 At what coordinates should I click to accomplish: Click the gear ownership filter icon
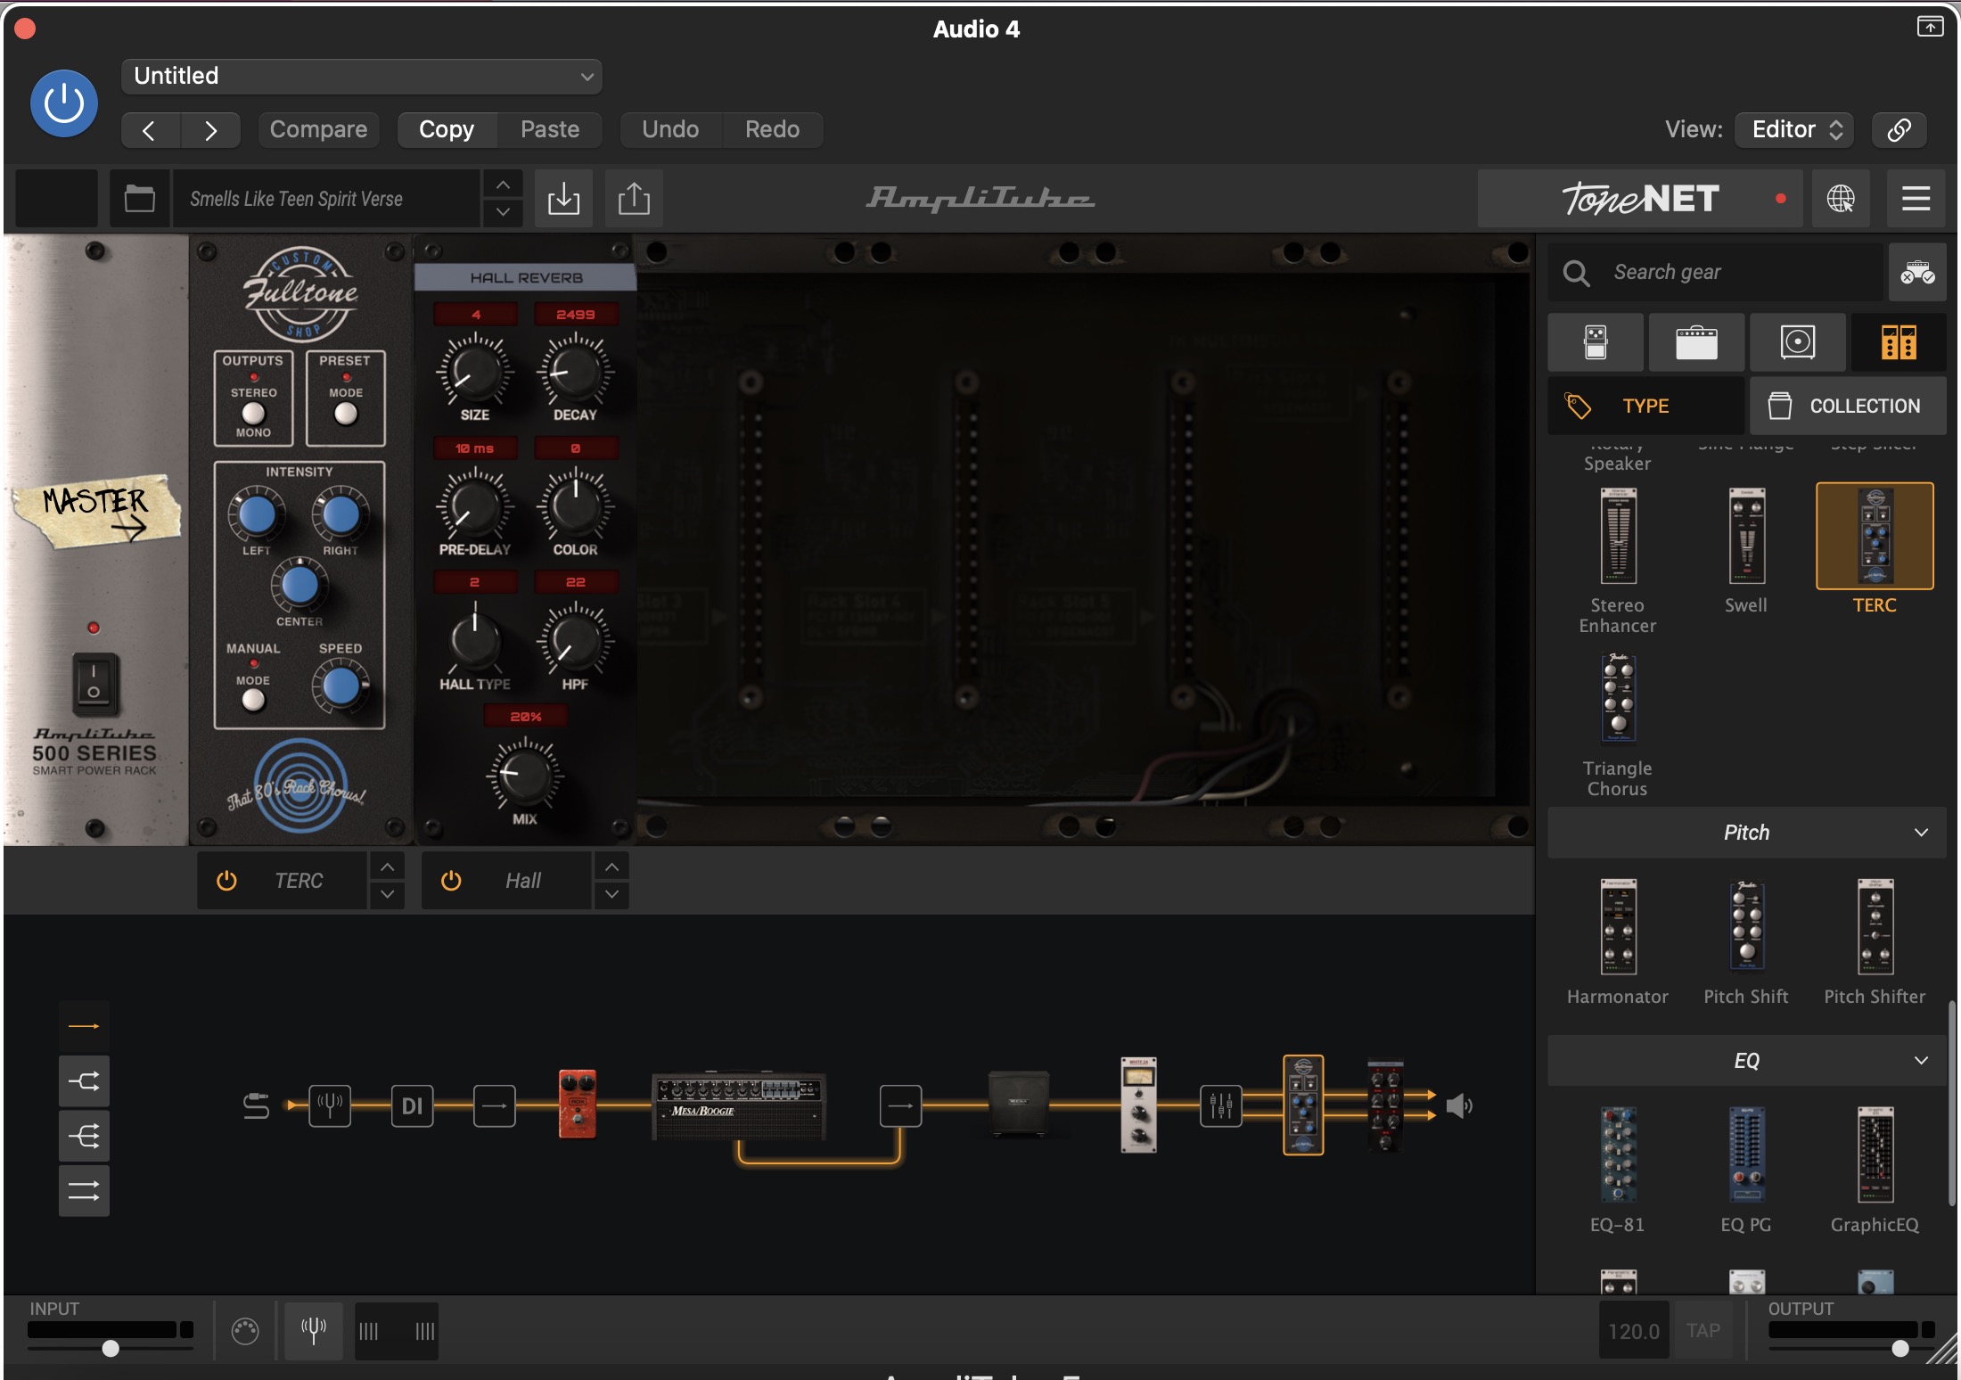tap(1917, 272)
